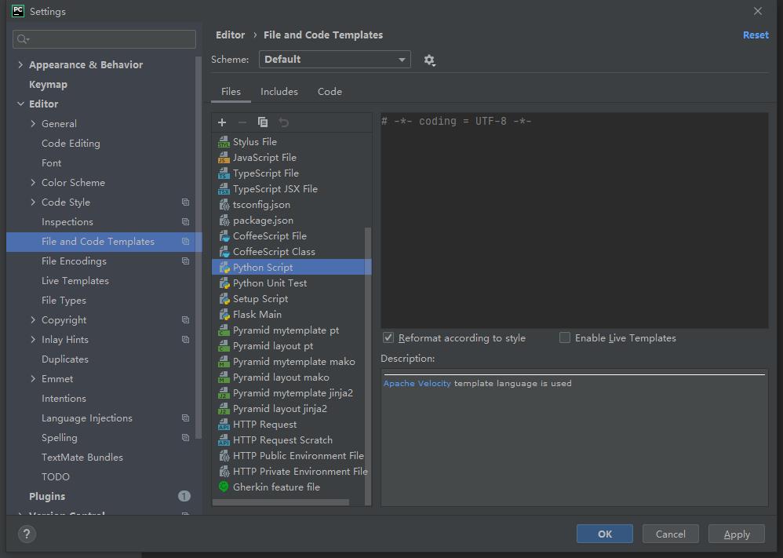Click the Apply button
The width and height of the screenshot is (783, 558).
click(737, 534)
